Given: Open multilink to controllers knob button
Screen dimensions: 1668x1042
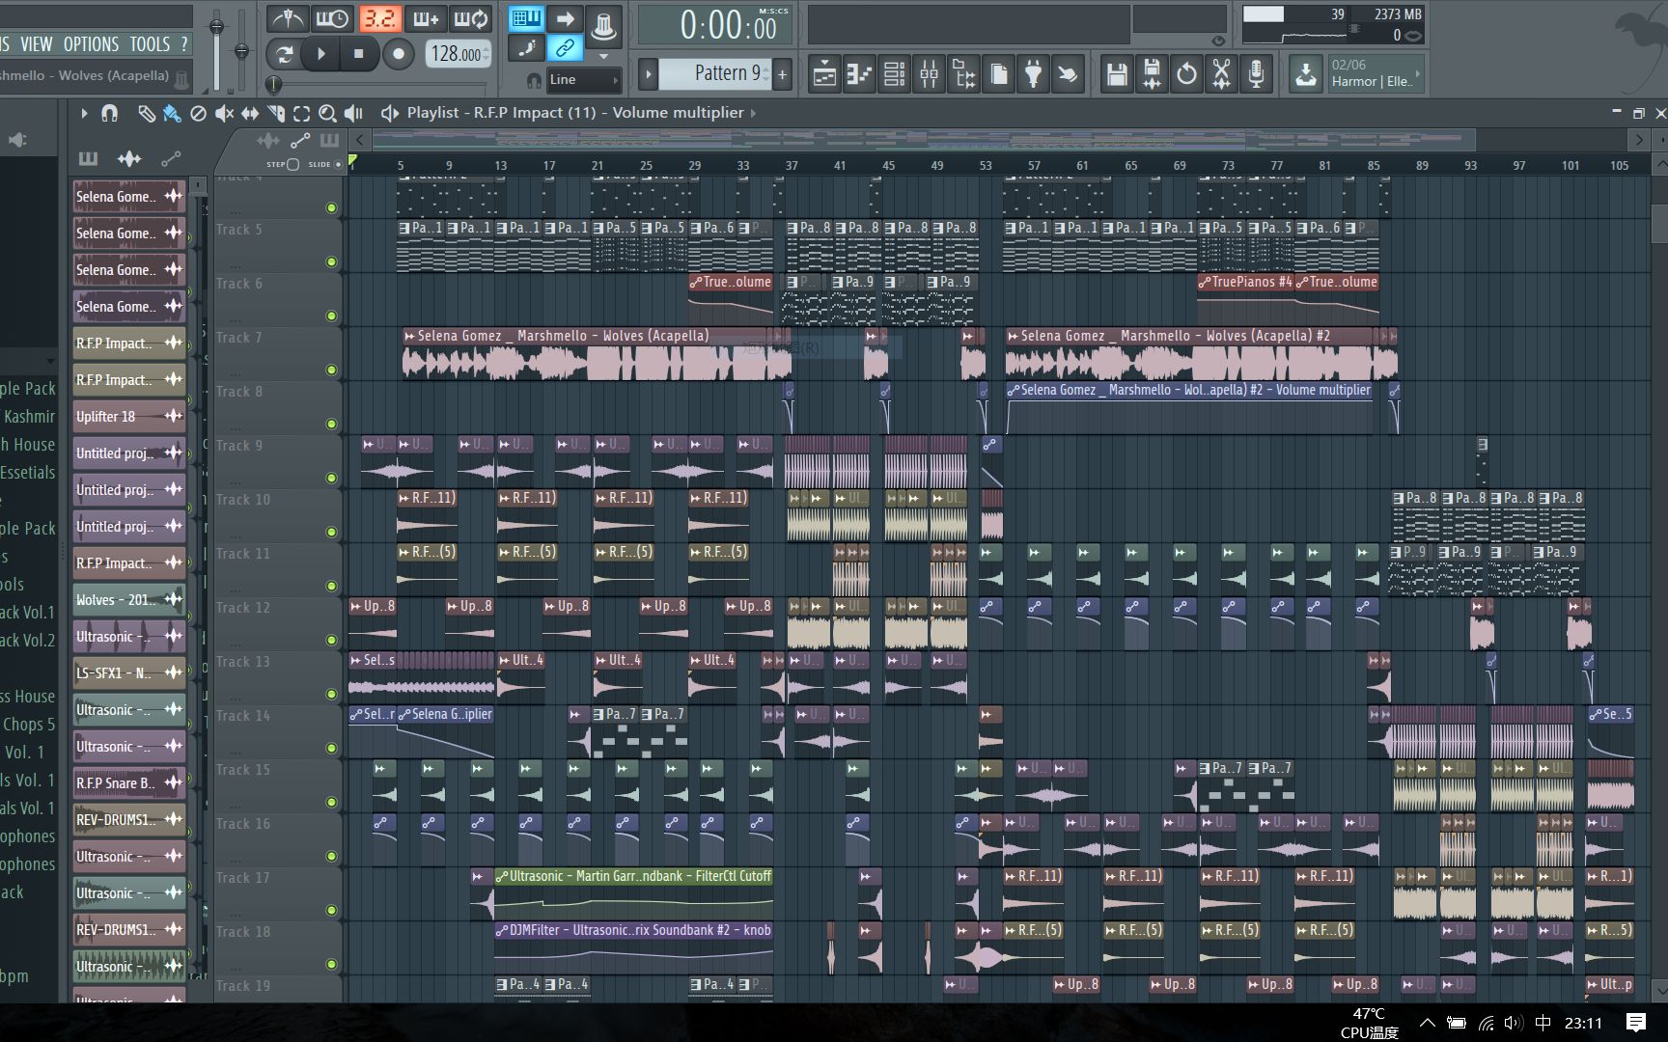Looking at the screenshot, I should coord(604,25).
